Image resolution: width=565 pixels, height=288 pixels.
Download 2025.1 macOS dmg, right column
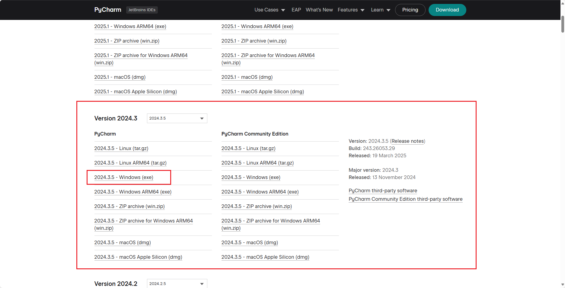pyautogui.click(x=247, y=77)
